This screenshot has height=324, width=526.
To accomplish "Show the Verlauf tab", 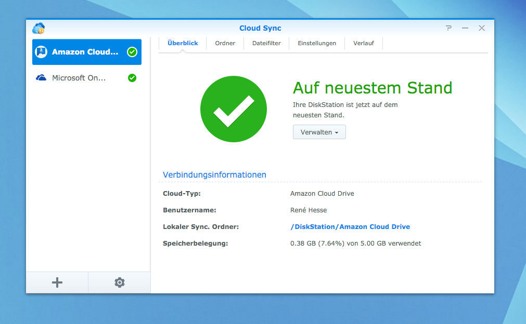I will [x=364, y=43].
